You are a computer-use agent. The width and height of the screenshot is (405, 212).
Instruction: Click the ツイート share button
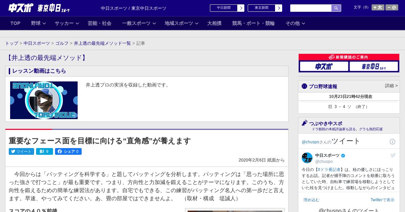coord(21,151)
